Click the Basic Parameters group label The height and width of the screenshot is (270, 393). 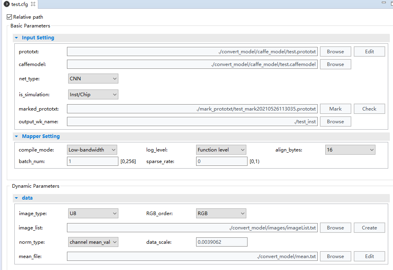30,26
